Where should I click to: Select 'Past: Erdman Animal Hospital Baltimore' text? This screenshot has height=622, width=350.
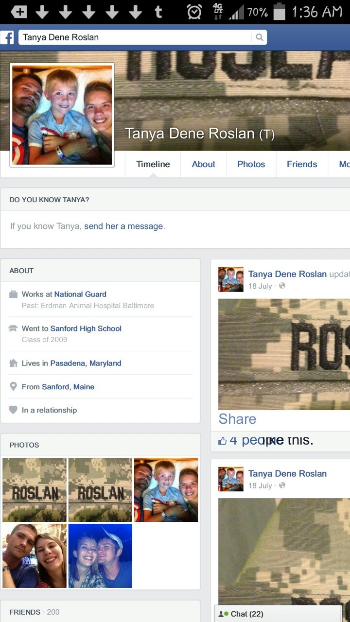pos(88,306)
